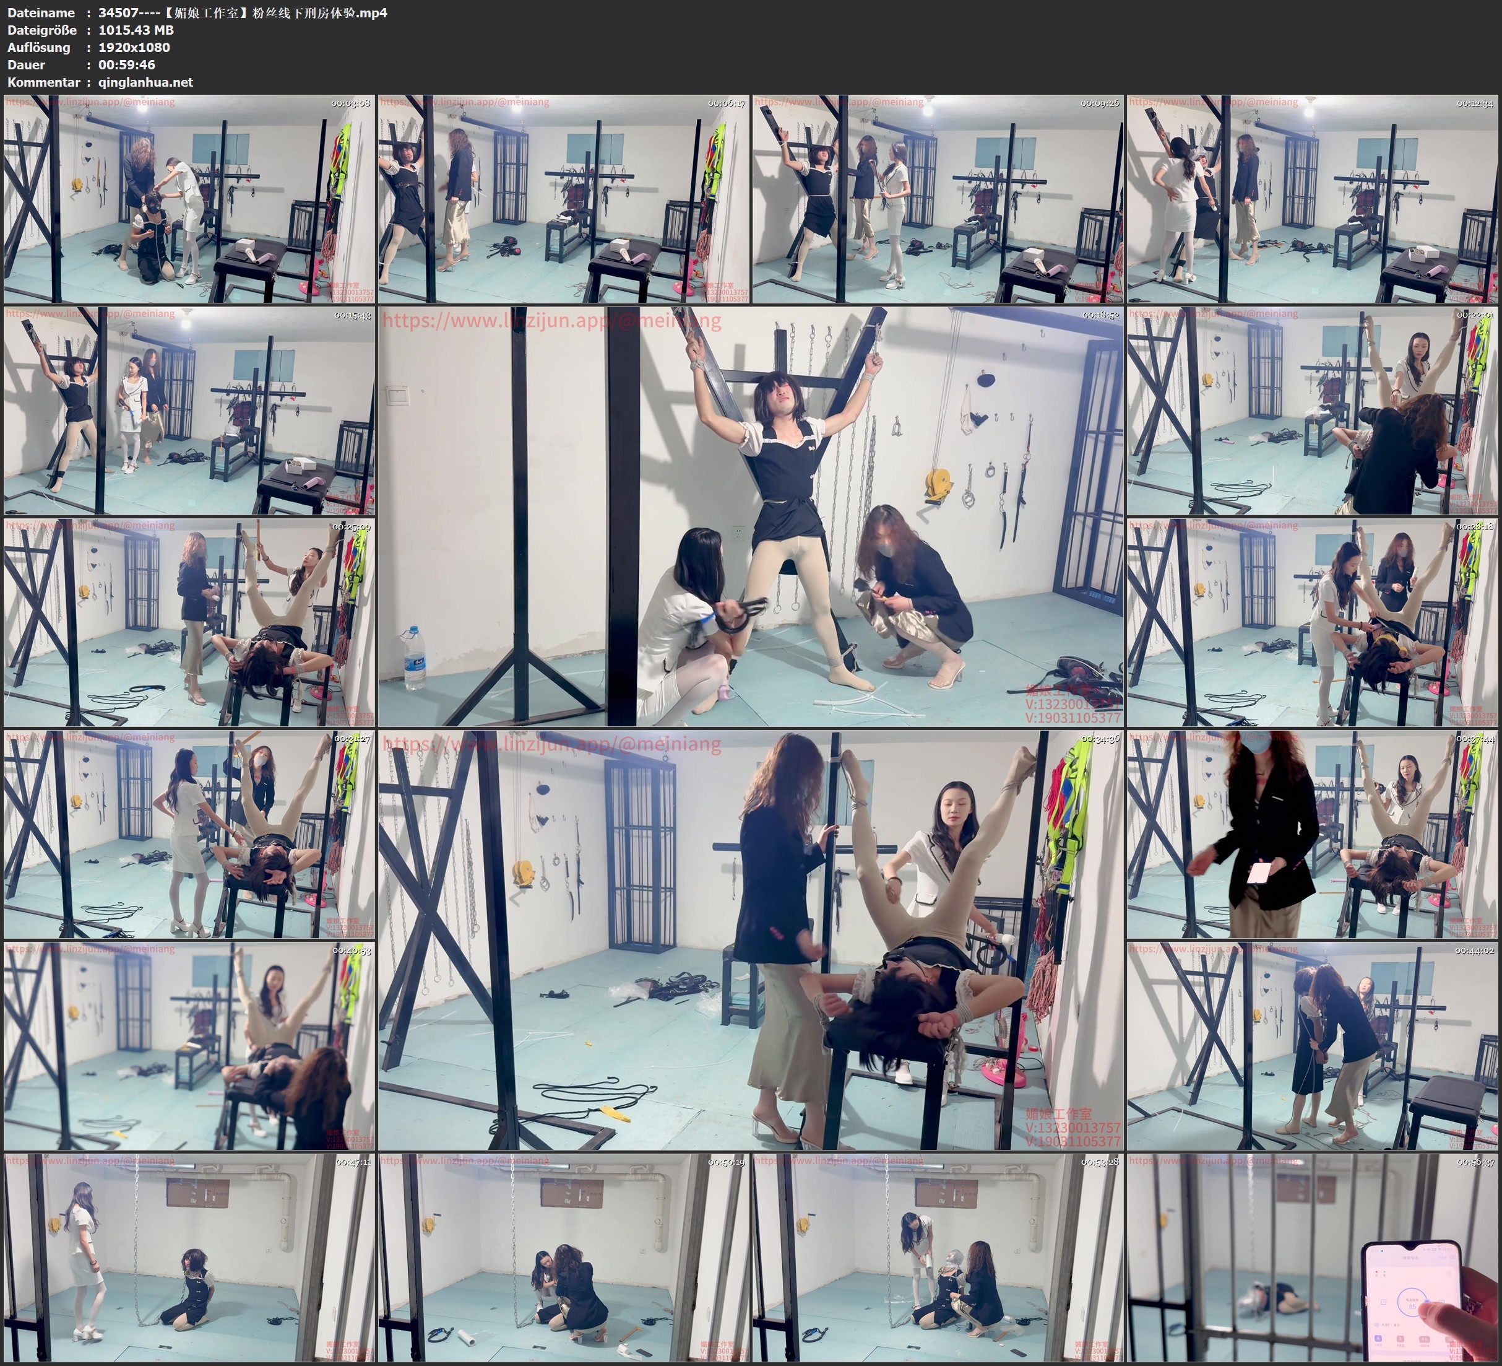Viewport: 1502px width, 1366px height.
Task: Click the 1920x1080 resolution value
Action: pyautogui.click(x=134, y=47)
